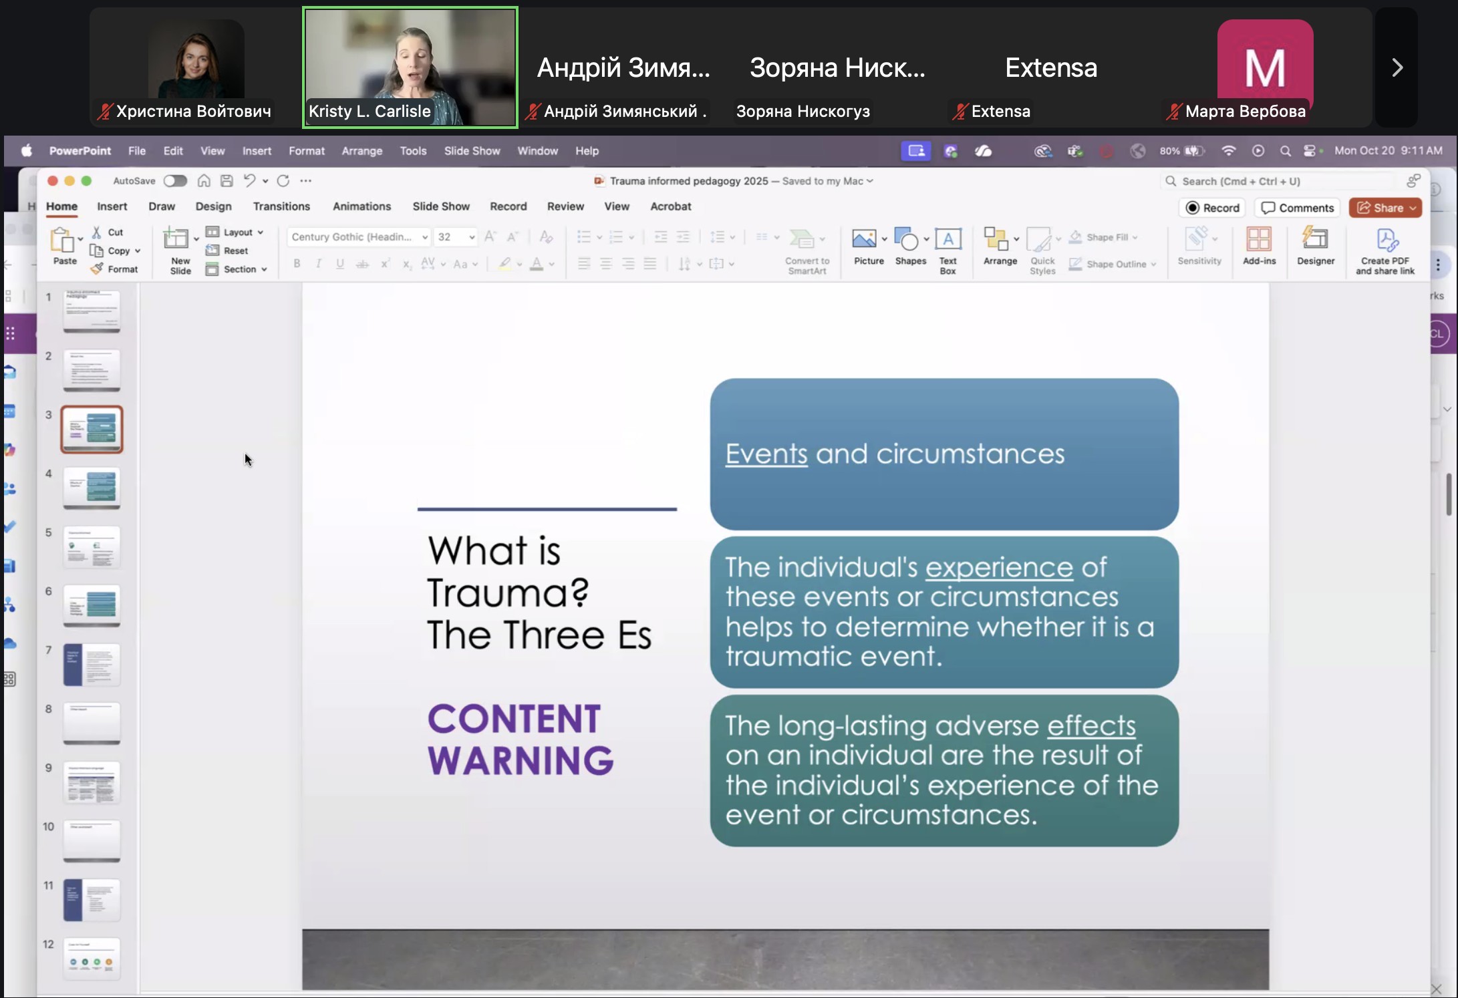Click the New Slide icon
This screenshot has width=1458, height=998.
click(x=176, y=239)
